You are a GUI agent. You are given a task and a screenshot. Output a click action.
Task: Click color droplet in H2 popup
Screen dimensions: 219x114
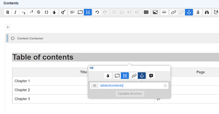pyautogui.click(x=108, y=75)
